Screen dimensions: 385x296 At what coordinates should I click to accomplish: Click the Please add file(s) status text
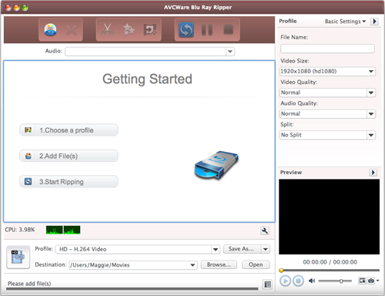point(29,284)
